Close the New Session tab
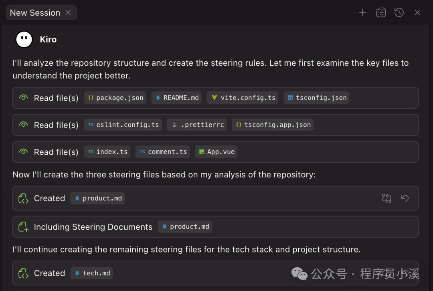 68,13
